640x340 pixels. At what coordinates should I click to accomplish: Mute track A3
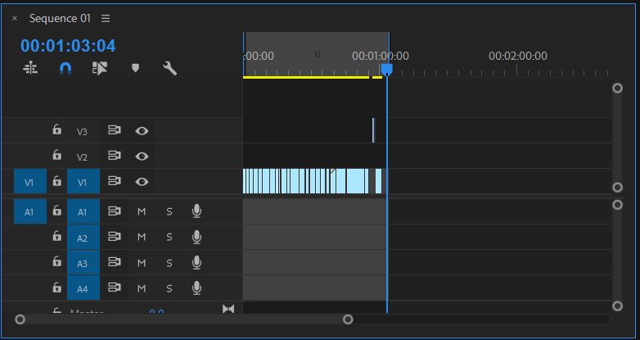[x=142, y=263]
